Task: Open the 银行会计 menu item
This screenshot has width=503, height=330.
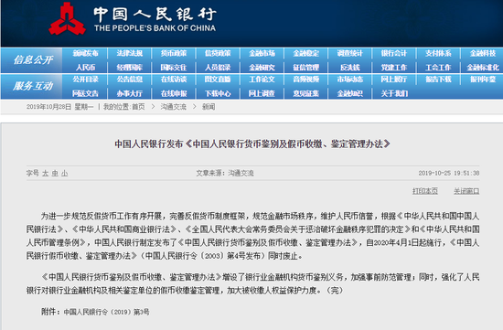Action: click(394, 53)
